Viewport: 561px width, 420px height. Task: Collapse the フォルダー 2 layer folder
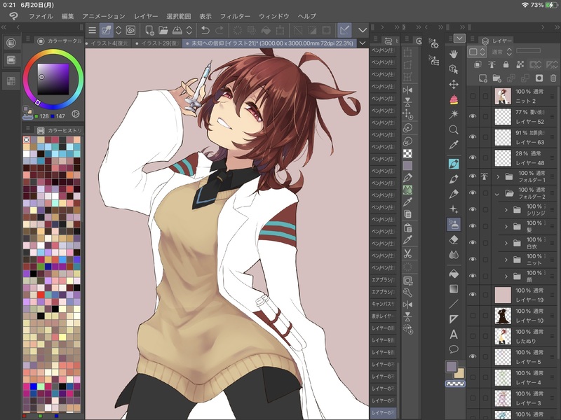coord(497,194)
